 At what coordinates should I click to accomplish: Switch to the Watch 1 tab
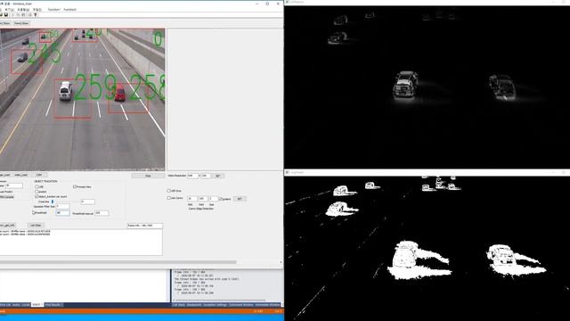37,305
